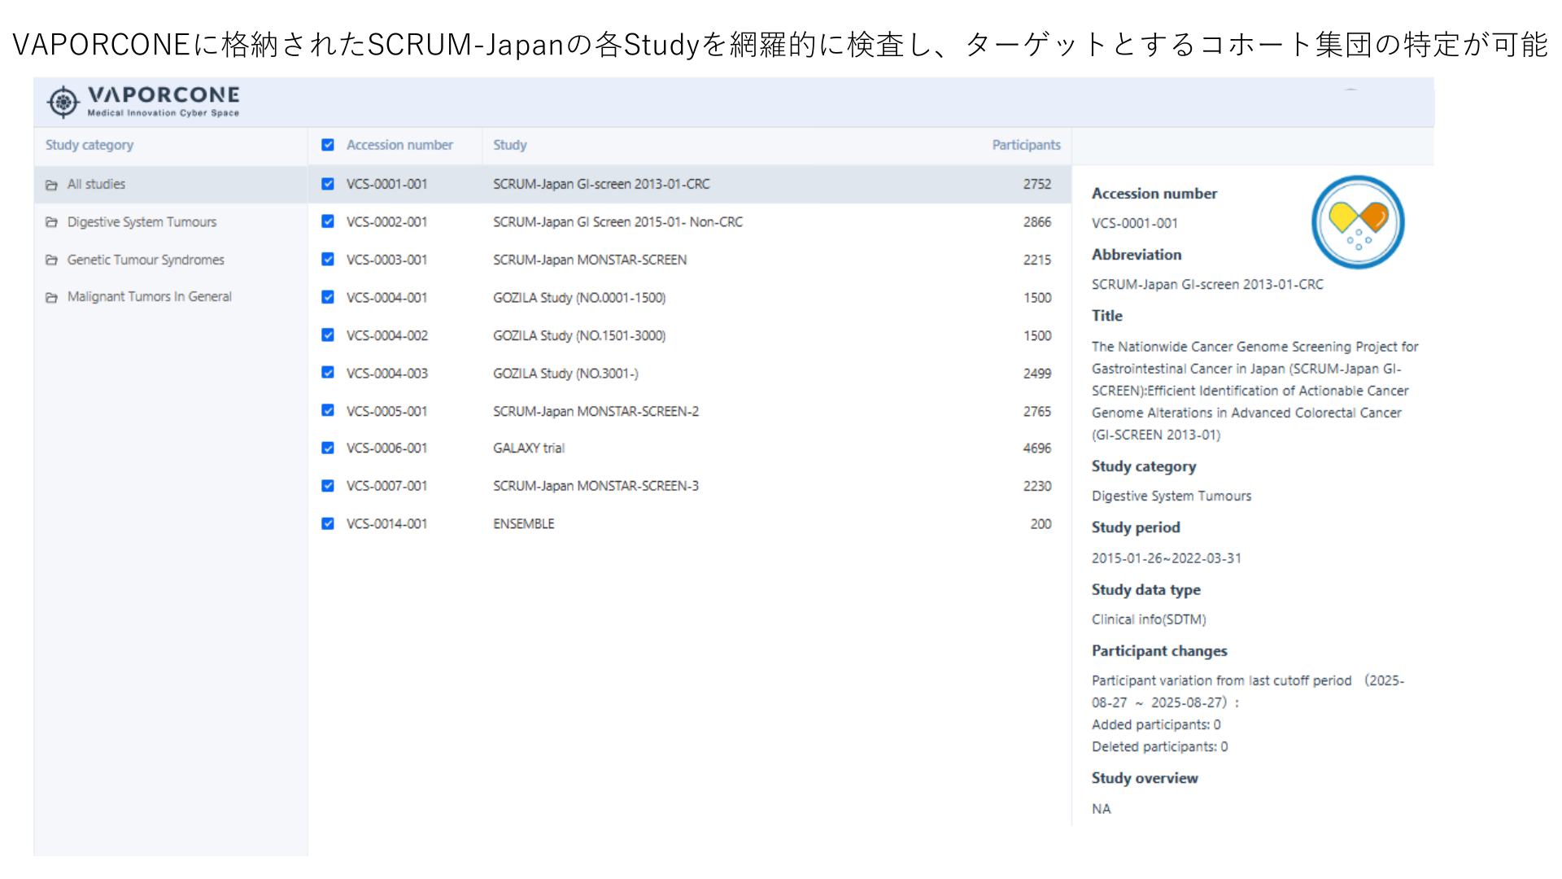Click the Study overview heading

(1145, 778)
